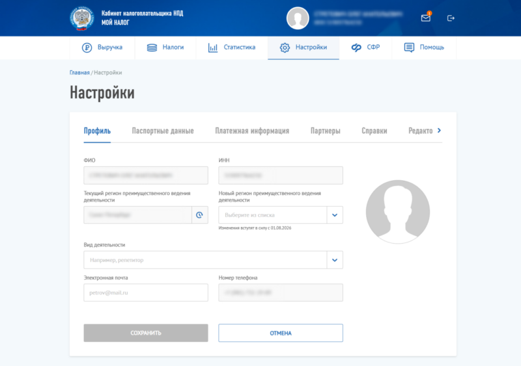Image resolution: width=521 pixels, height=366 pixels.
Task: Switch to the Платежная информация tab
Action: click(252, 131)
